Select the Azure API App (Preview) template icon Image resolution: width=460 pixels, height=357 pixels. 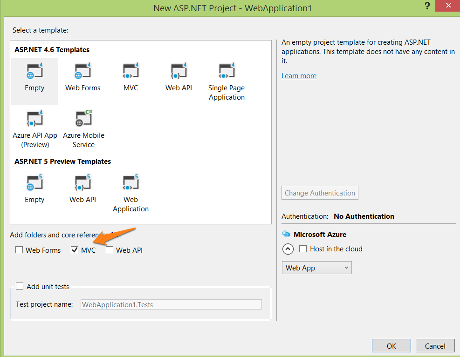point(34,118)
